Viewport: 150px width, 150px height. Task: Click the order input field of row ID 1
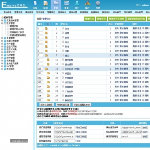40,29
